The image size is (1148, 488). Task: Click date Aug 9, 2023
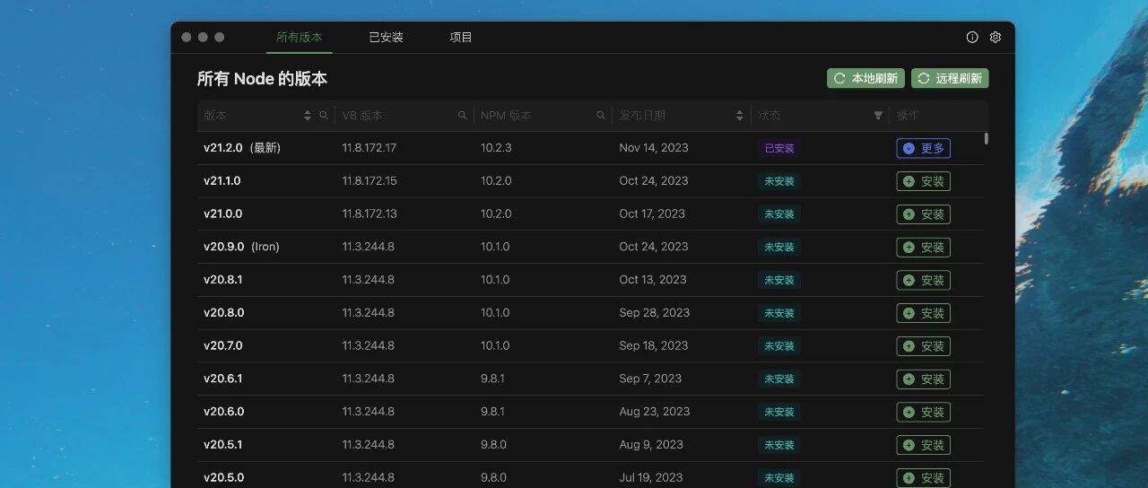click(651, 445)
